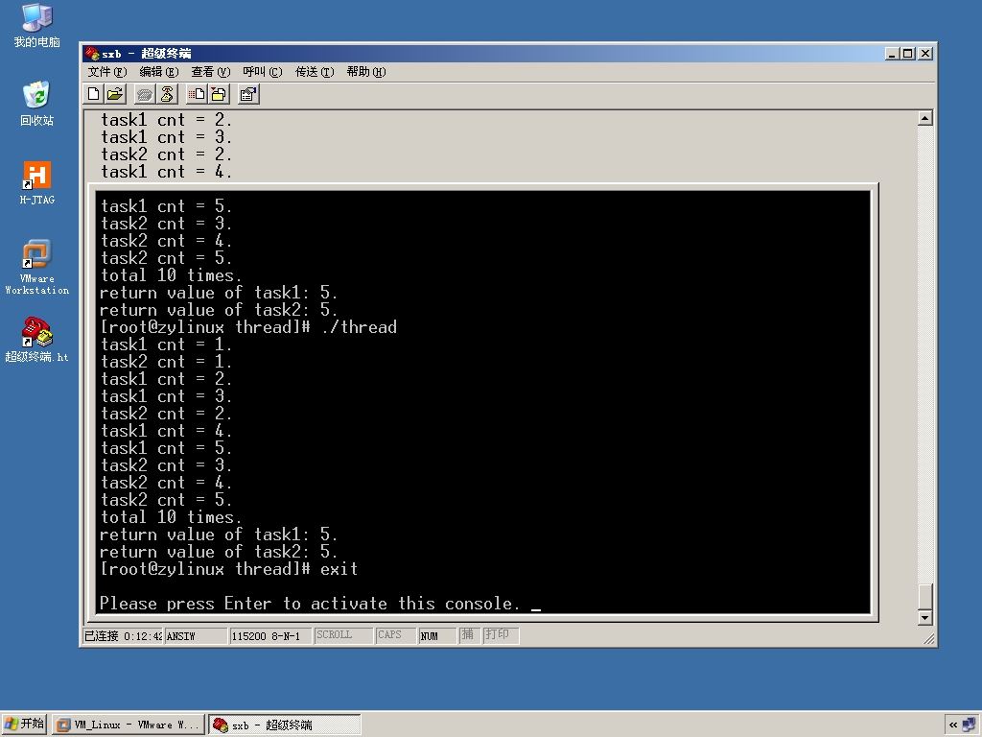Select the VMware Workstation desktop shortcut
This screenshot has width=982, height=737.
click(x=37, y=267)
